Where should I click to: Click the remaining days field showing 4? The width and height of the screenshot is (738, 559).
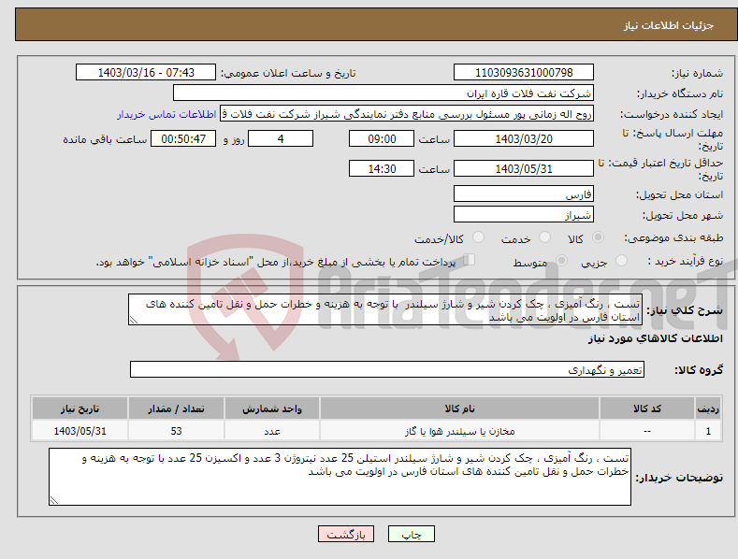[x=281, y=138]
